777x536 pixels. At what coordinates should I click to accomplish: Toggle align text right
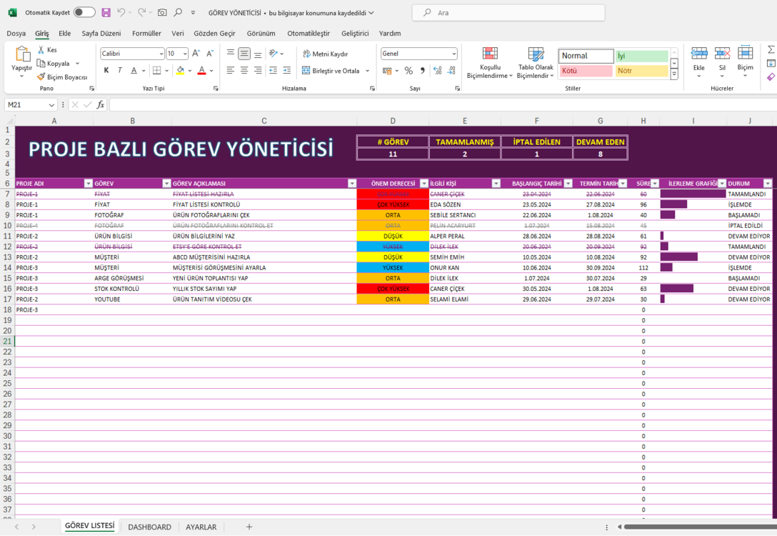pos(258,71)
